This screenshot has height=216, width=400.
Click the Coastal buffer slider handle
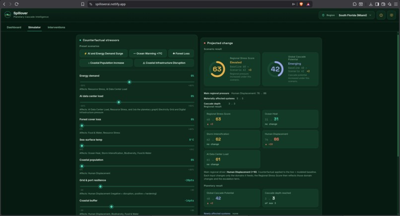(111, 207)
